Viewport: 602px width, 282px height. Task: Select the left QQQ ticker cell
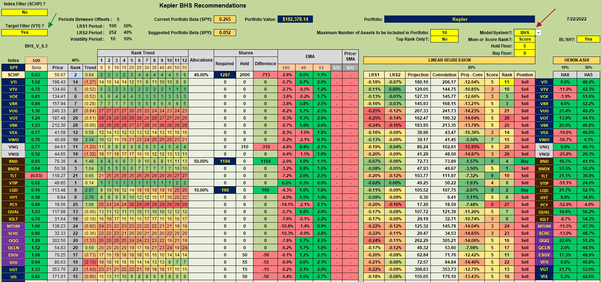tap(13, 241)
